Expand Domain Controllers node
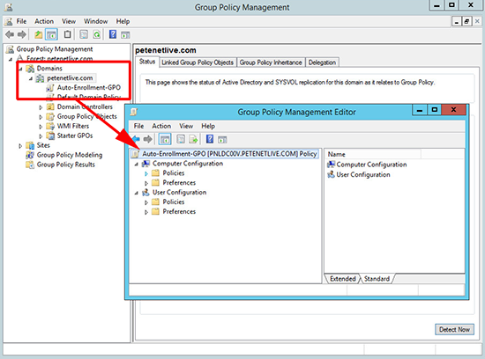The image size is (485, 359). point(41,107)
